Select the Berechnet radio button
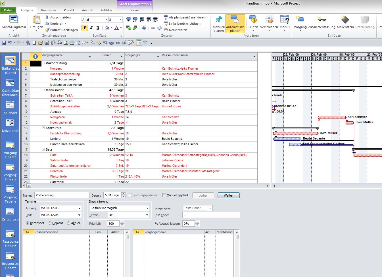Image resolution: width=382 pixels, height=277 pixels. (x=28, y=223)
